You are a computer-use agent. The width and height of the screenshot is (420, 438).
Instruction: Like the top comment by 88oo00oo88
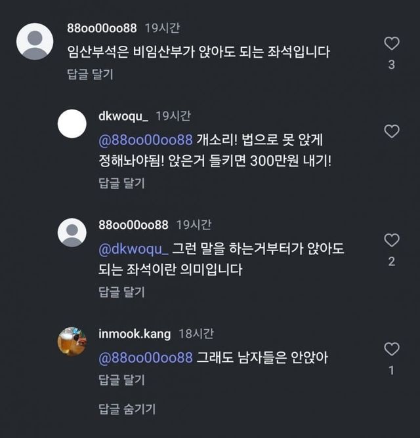tap(392, 44)
